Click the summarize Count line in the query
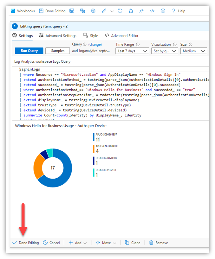 tap(82, 115)
